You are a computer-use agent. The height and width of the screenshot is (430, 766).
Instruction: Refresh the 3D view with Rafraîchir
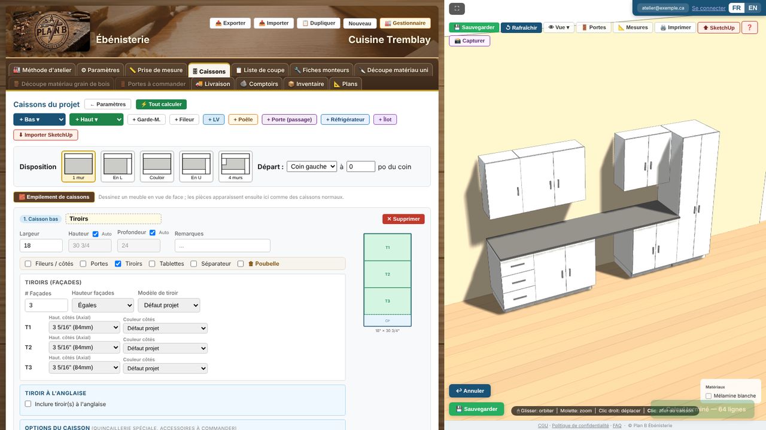[x=521, y=27]
